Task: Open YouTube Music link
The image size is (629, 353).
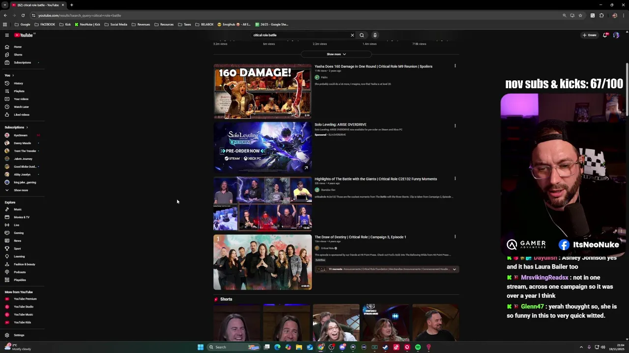Action: (x=23, y=314)
